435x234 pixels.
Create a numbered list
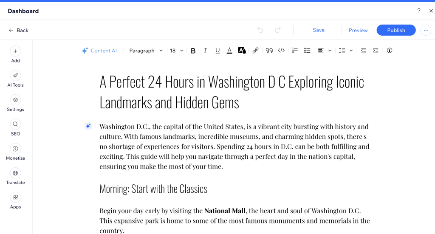pyautogui.click(x=295, y=51)
